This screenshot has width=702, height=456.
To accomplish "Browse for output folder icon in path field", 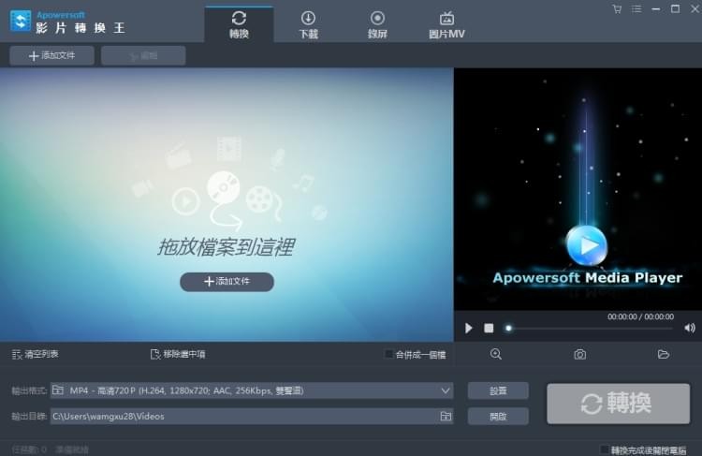I will [x=446, y=416].
